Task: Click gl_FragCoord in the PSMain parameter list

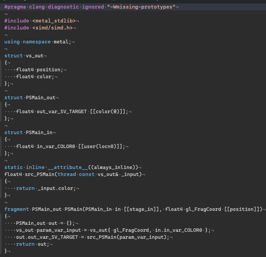Action: 203,209
